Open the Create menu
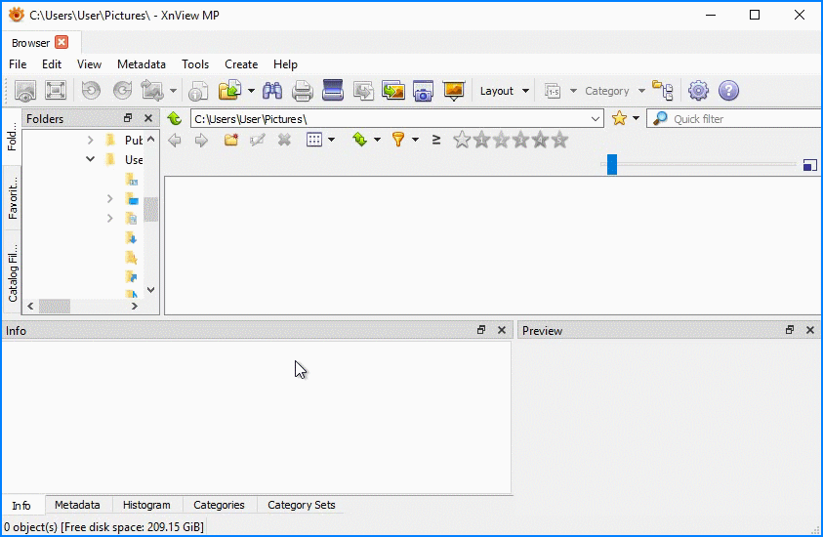823x537 pixels. (x=241, y=64)
